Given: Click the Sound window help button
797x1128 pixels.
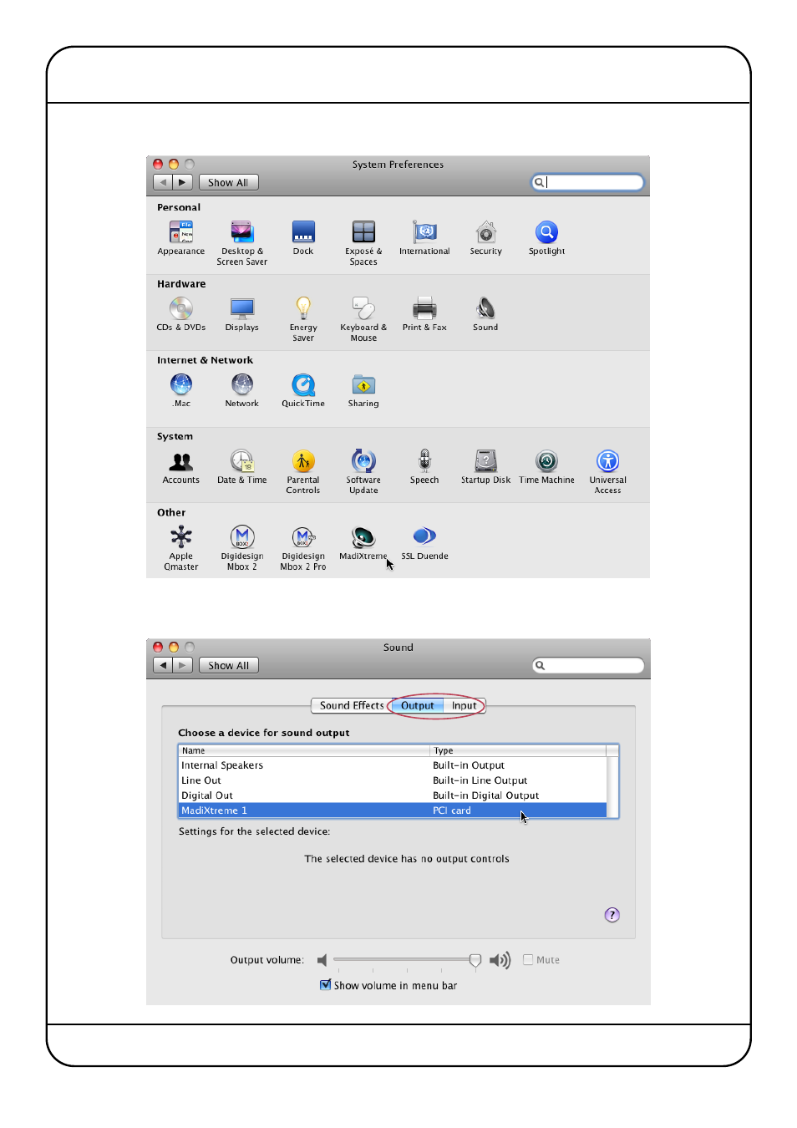Looking at the screenshot, I should (612, 915).
